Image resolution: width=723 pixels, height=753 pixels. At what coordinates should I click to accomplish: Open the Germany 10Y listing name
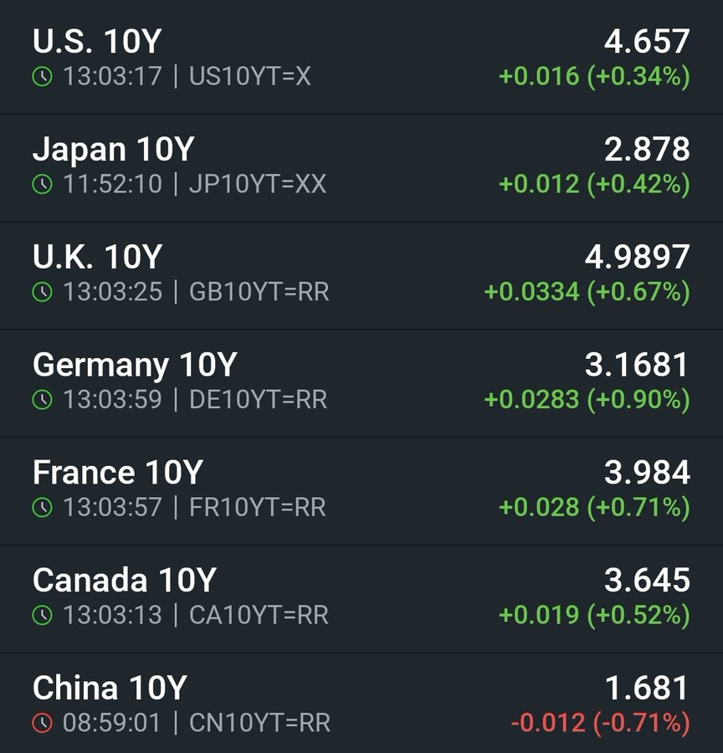(135, 365)
